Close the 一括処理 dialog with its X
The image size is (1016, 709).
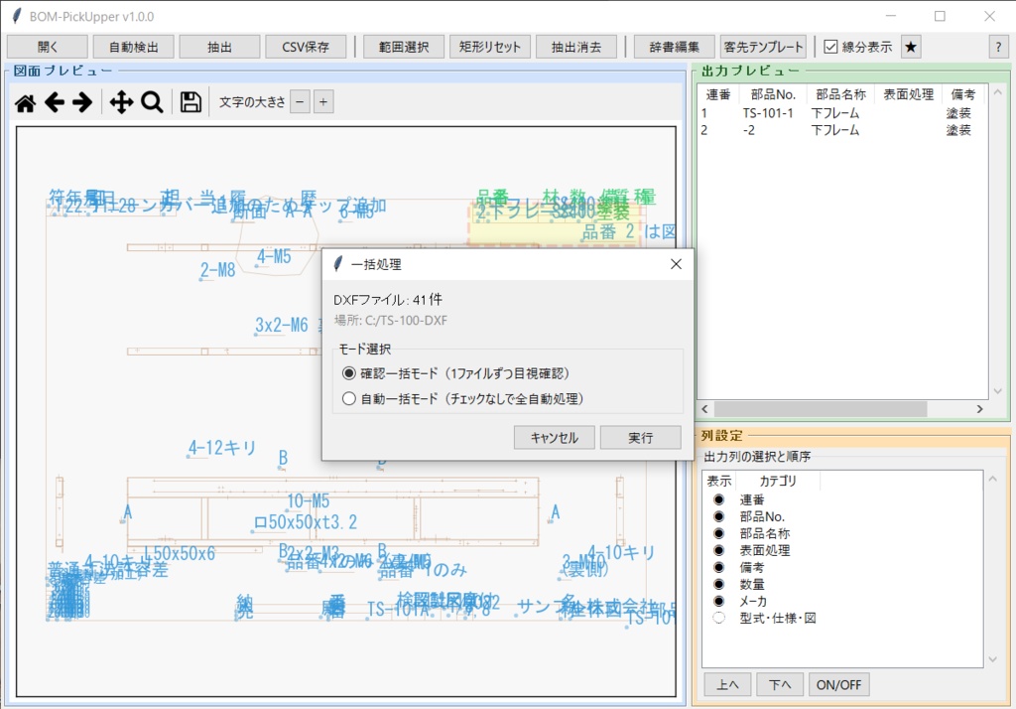click(676, 264)
